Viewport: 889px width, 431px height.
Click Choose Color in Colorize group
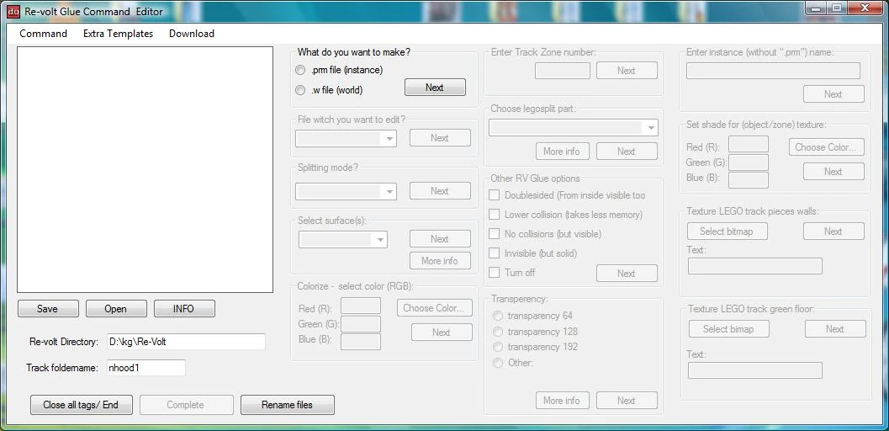435,308
